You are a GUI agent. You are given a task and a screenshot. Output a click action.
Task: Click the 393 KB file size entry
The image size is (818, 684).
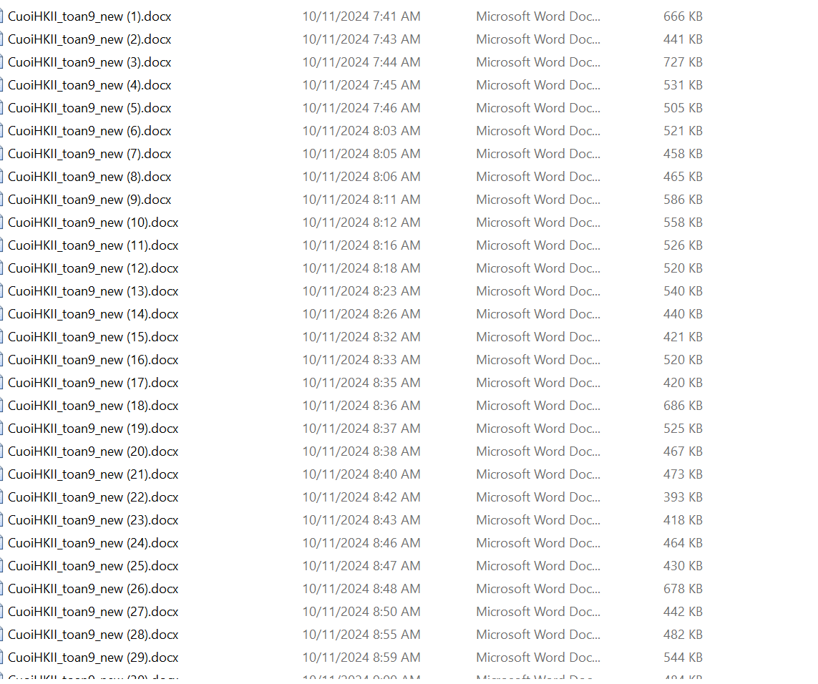click(x=683, y=497)
